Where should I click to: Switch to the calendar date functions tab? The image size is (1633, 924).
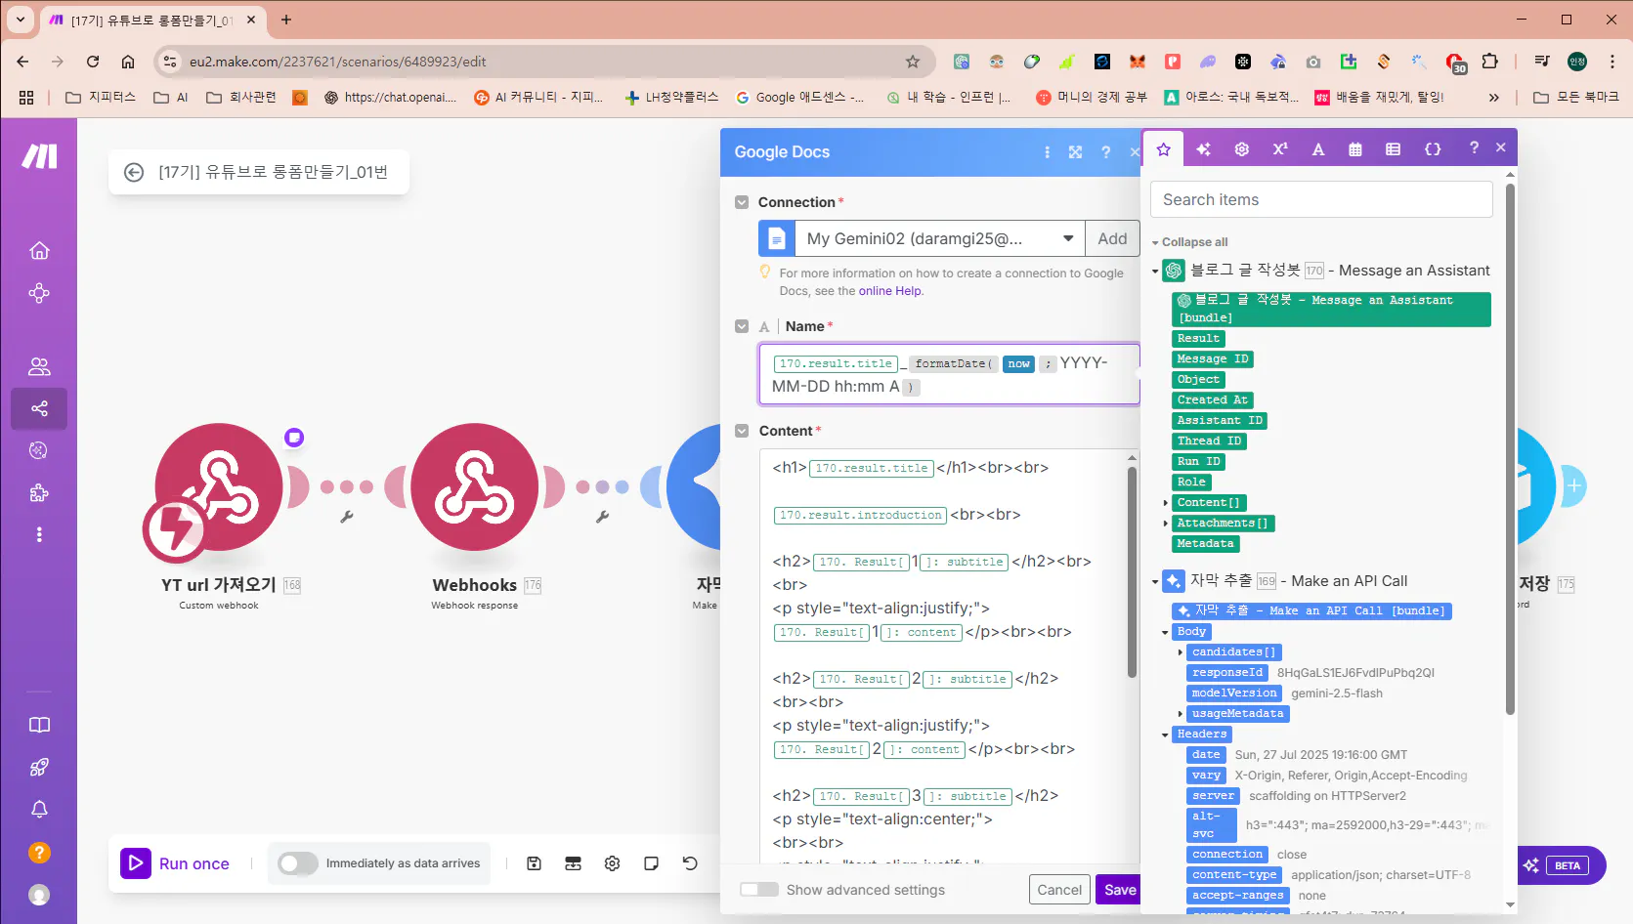point(1355,149)
